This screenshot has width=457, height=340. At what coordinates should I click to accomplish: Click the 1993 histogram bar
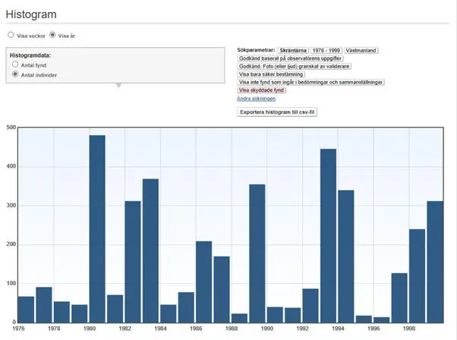(328, 235)
